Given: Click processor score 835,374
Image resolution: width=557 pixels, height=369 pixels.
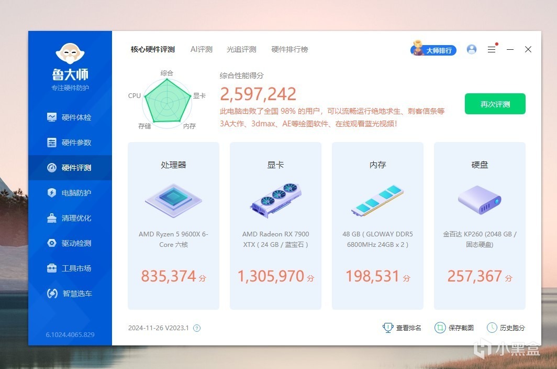Looking at the screenshot, I should coord(173,276).
